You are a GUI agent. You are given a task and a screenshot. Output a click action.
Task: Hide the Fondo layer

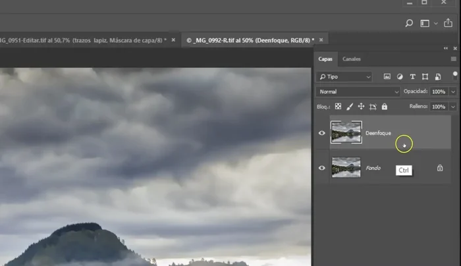pos(322,168)
